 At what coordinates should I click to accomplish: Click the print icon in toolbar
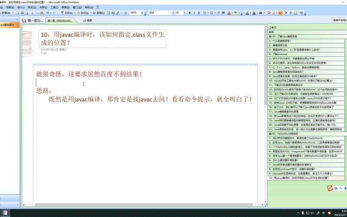coord(22,13)
